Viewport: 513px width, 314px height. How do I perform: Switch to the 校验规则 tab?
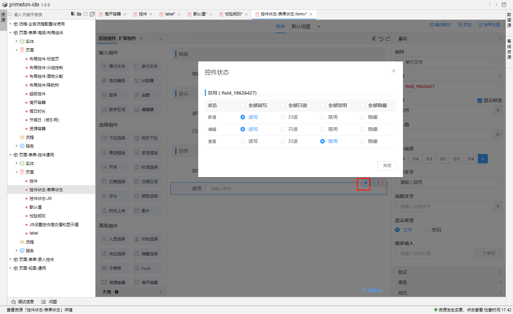coord(233,14)
